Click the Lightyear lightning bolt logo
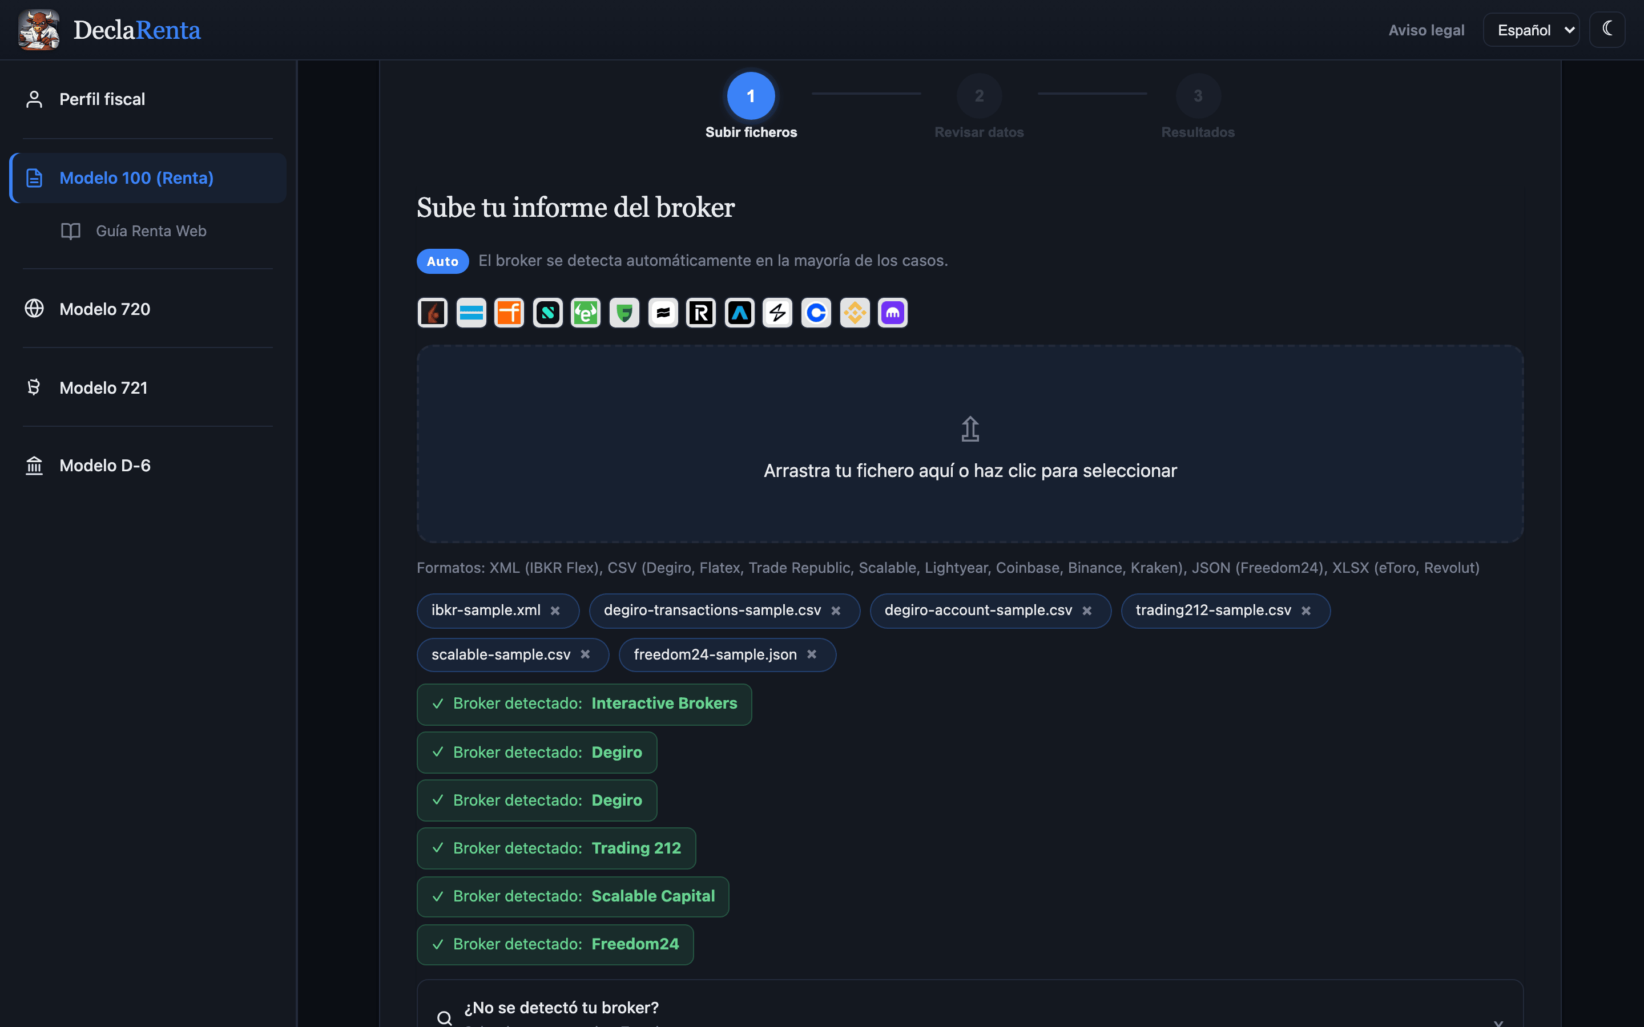Image resolution: width=1644 pixels, height=1027 pixels. click(778, 313)
